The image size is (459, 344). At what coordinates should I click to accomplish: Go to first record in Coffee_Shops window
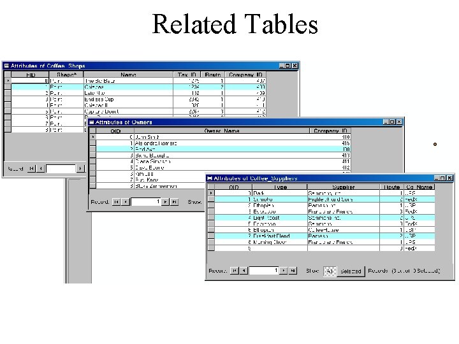coord(31,168)
